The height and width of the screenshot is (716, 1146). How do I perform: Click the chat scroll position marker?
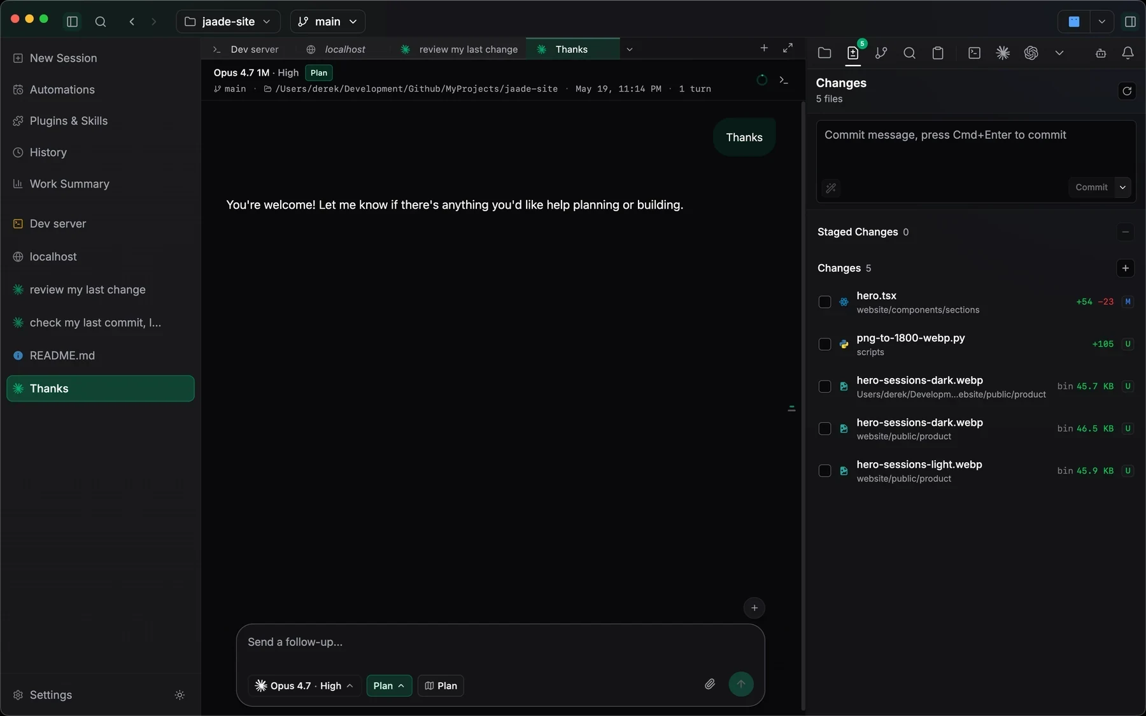(791, 409)
